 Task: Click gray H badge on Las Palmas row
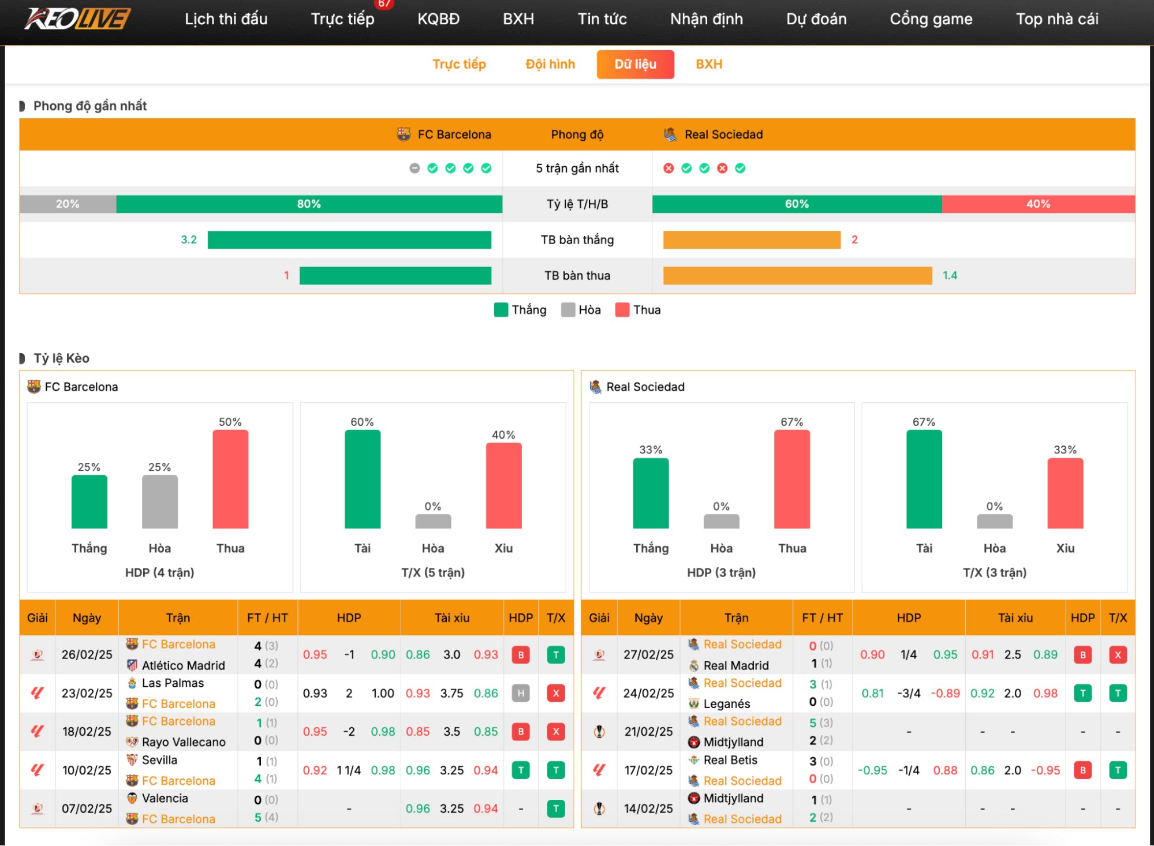coord(521,694)
